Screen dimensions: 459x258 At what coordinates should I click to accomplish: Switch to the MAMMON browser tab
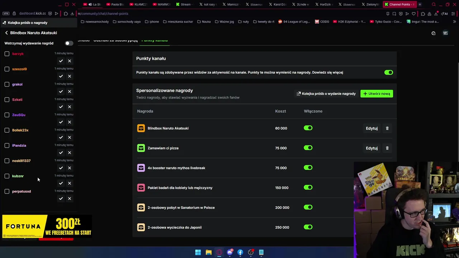(x=162, y=4)
